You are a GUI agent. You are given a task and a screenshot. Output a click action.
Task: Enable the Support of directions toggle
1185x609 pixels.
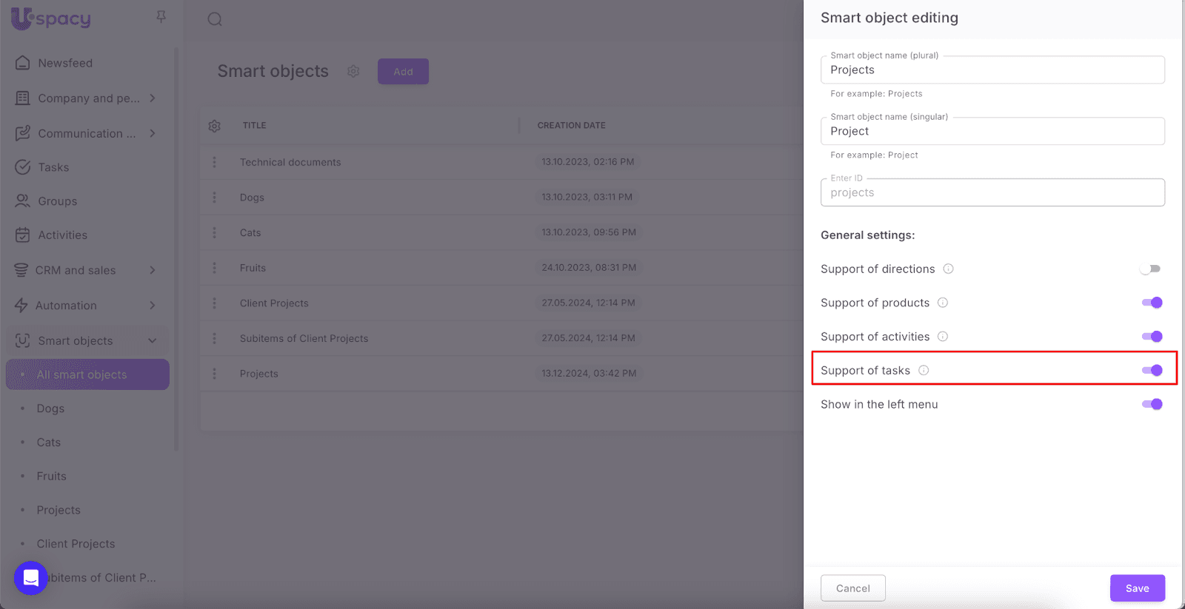coord(1151,269)
